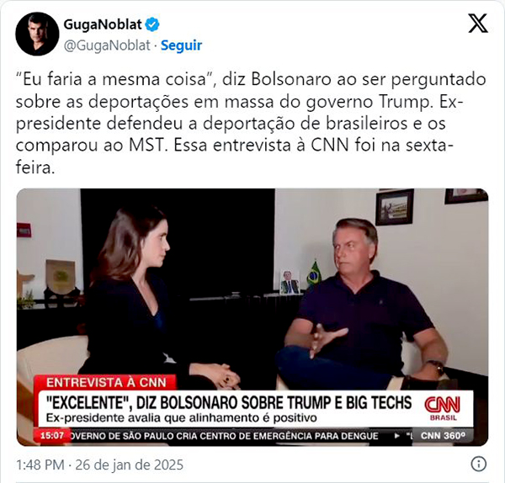Click the blue verified badge beside GugaNoblat
The height and width of the screenshot is (483, 505).
point(152,24)
